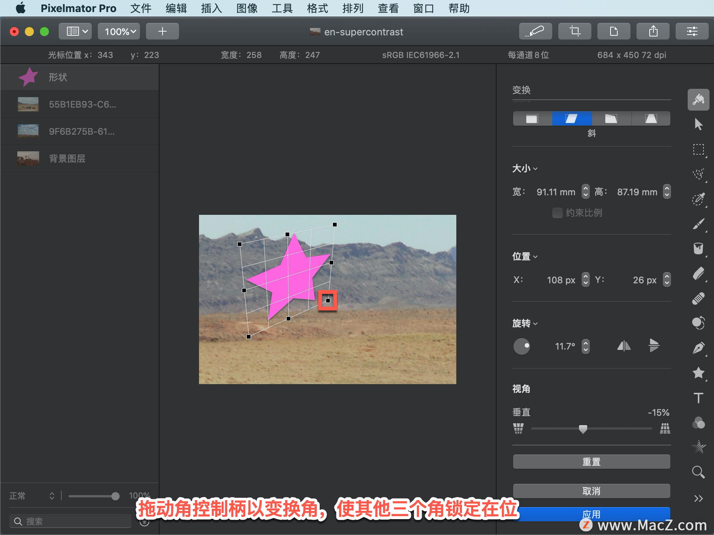The image size is (714, 535).
Task: Select the Pen tool
Action: tap(698, 348)
